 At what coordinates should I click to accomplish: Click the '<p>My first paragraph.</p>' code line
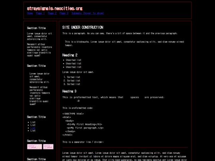(85, 128)
